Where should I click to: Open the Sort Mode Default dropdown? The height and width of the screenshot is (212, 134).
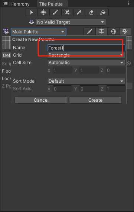tap(86, 81)
